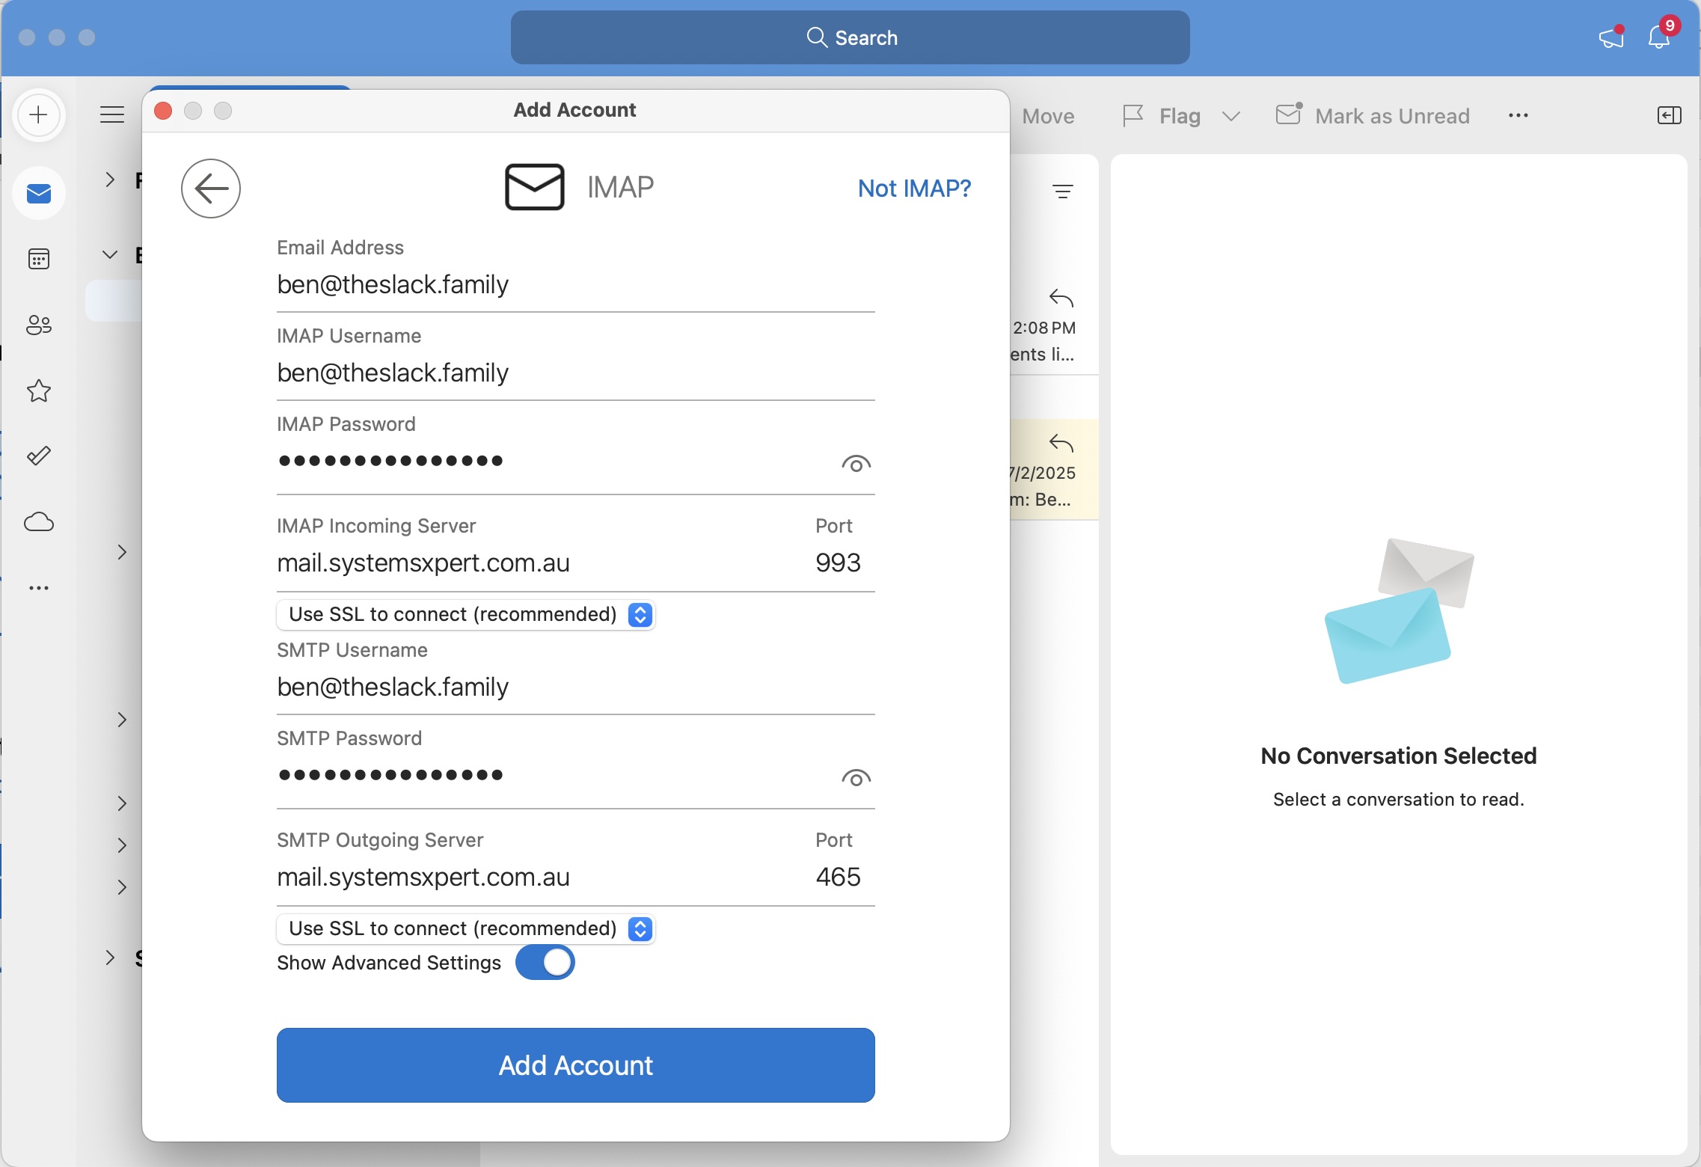
Task: Show the IMAP password with eye icon
Action: tap(856, 464)
